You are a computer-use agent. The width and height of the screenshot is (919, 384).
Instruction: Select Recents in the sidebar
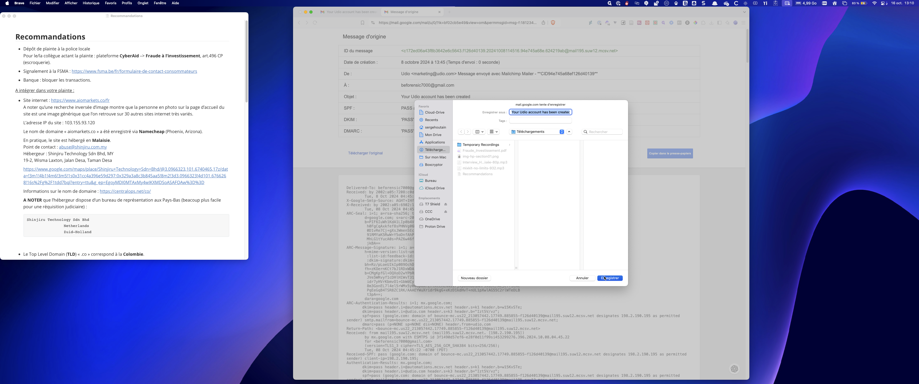(x=433, y=120)
